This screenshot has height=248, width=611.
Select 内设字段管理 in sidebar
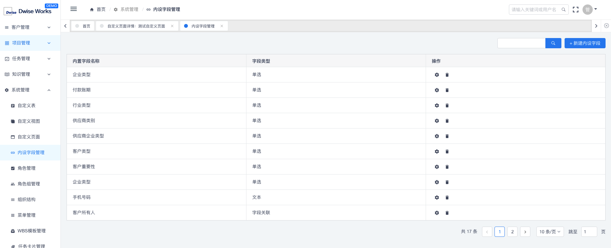click(x=30, y=152)
